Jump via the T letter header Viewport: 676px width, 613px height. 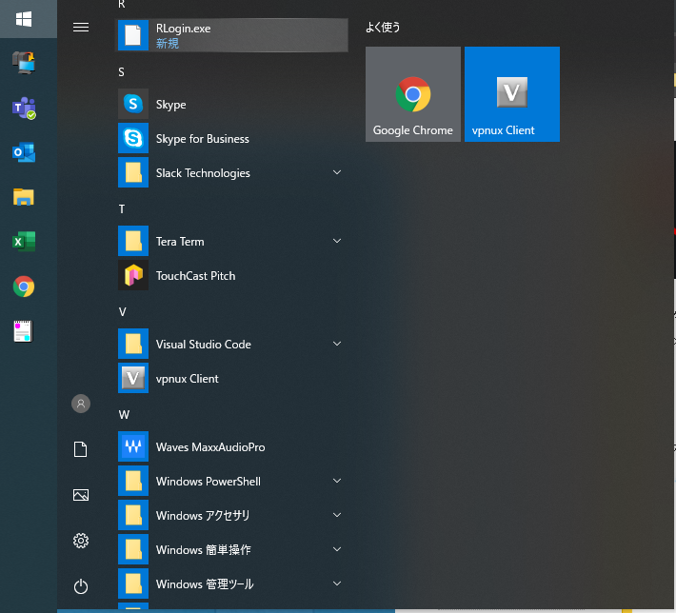pos(122,209)
